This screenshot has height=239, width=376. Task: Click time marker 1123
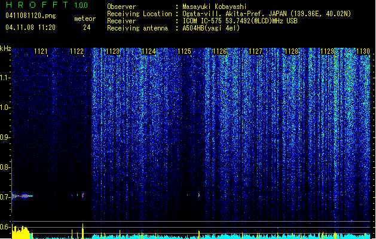point(113,51)
